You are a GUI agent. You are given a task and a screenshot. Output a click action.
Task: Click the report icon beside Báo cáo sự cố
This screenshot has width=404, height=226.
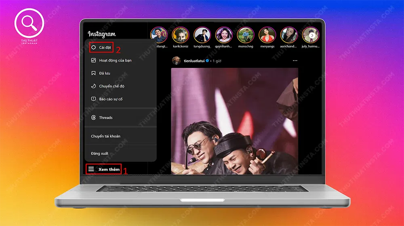94,99
